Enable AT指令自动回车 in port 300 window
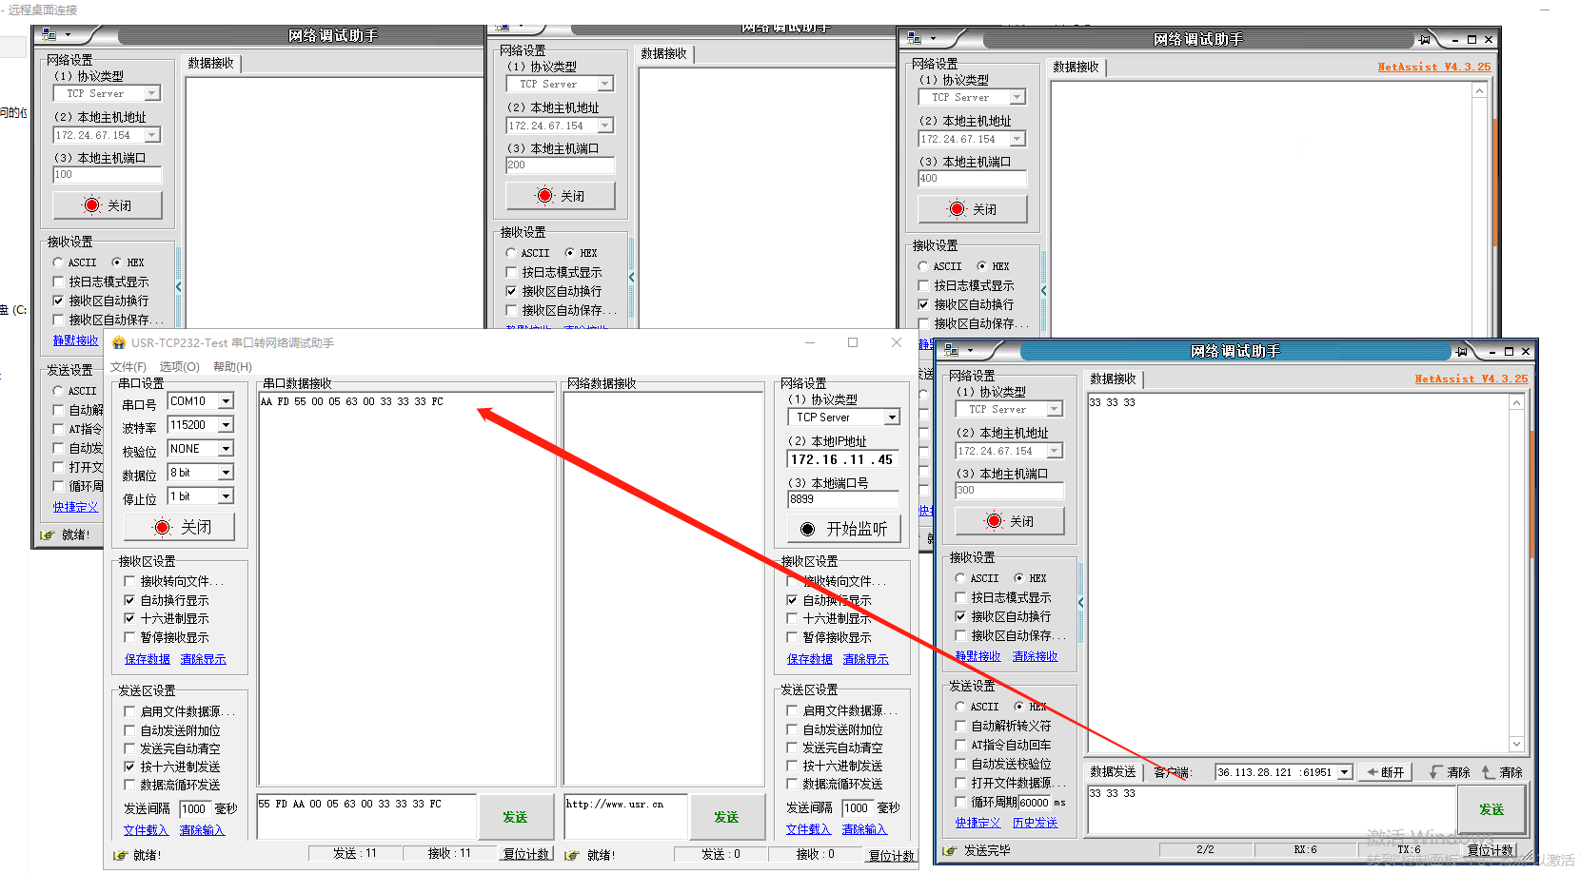The width and height of the screenshot is (1580, 874). [x=960, y=745]
